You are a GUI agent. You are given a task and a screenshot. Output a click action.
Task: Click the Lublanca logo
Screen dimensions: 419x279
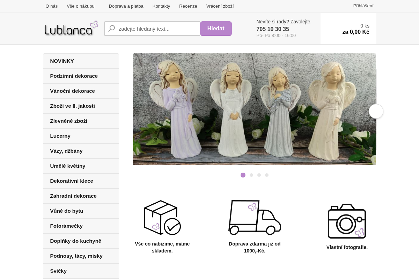point(71,28)
